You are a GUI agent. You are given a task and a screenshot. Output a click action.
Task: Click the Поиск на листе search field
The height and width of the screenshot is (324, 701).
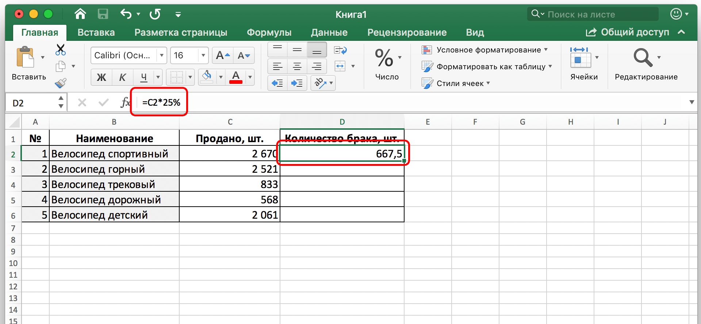[593, 14]
